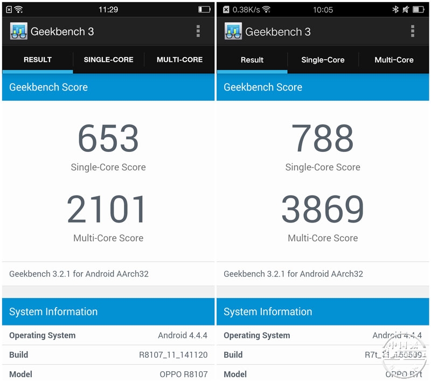Select RESULT tab in left screen

pos(38,60)
